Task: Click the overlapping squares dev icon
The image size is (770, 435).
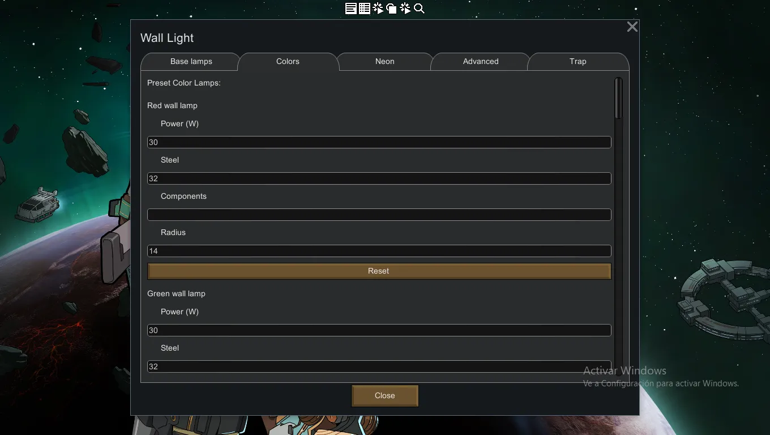Action: [x=392, y=8]
